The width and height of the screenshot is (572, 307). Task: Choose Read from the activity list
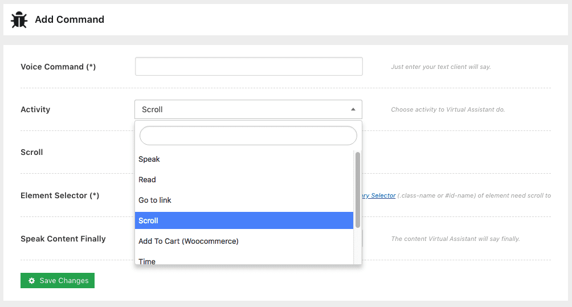147,180
